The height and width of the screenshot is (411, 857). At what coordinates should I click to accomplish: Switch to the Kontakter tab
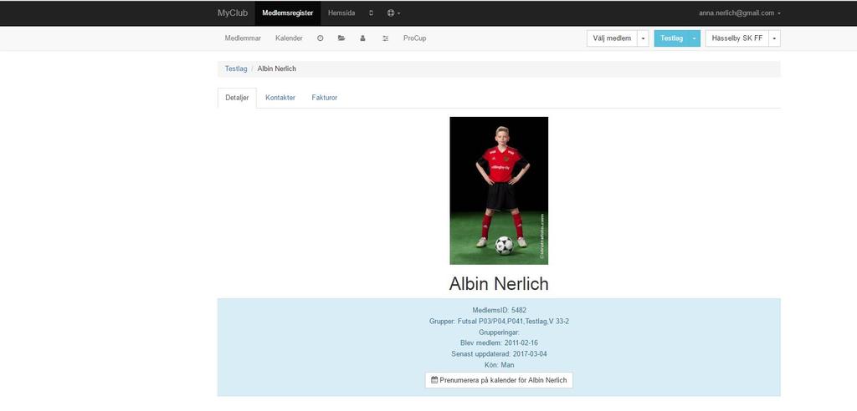(x=280, y=98)
